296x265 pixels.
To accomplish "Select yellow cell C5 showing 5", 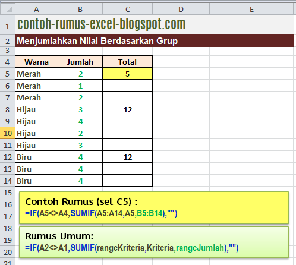I will tap(128, 74).
